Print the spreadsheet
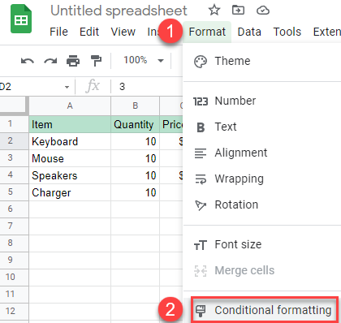This screenshot has height=323, width=341. pyautogui.click(x=73, y=61)
